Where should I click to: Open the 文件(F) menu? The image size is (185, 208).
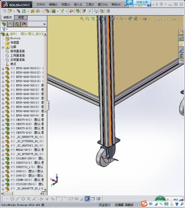[41, 5]
